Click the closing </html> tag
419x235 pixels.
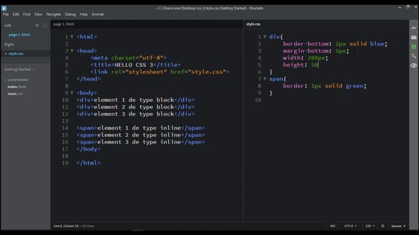coord(88,163)
